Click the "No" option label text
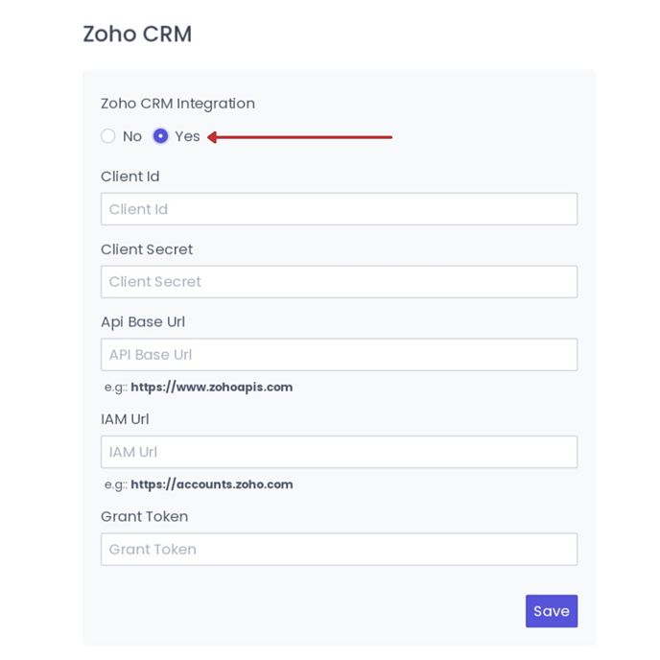The height and width of the screenshot is (660, 660). pyautogui.click(x=132, y=136)
